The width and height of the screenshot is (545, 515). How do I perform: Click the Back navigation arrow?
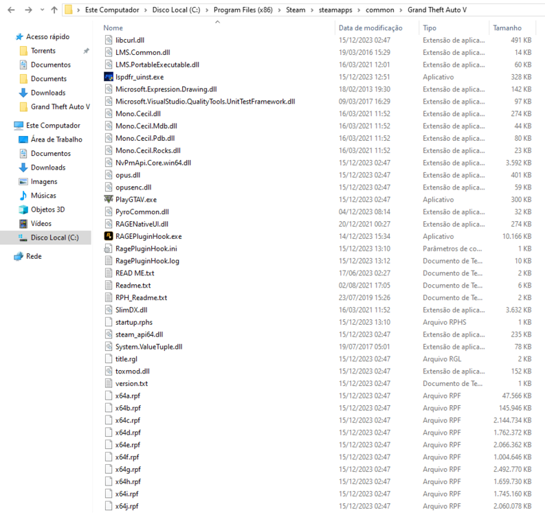coord(11,10)
